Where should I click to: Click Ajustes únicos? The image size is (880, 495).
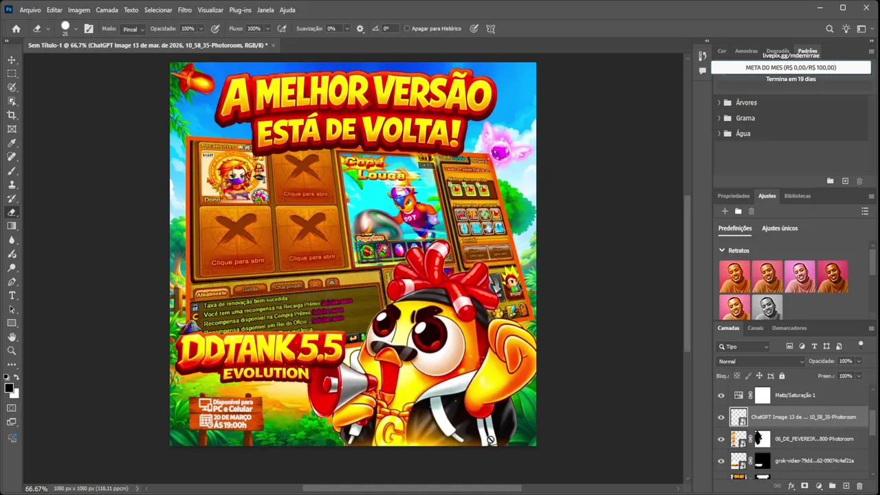pyautogui.click(x=780, y=228)
